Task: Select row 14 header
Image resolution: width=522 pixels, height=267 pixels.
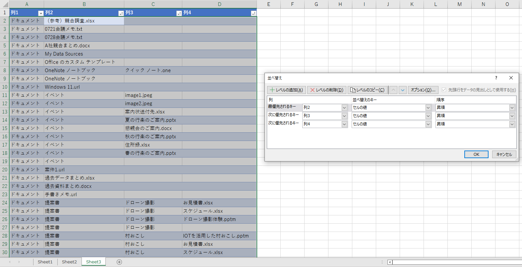Action: click(5, 120)
